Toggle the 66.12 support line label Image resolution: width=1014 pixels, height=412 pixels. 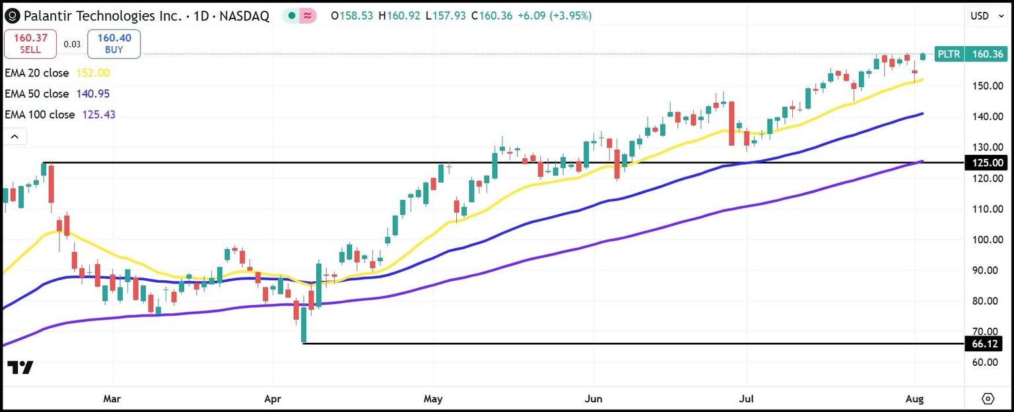[984, 343]
